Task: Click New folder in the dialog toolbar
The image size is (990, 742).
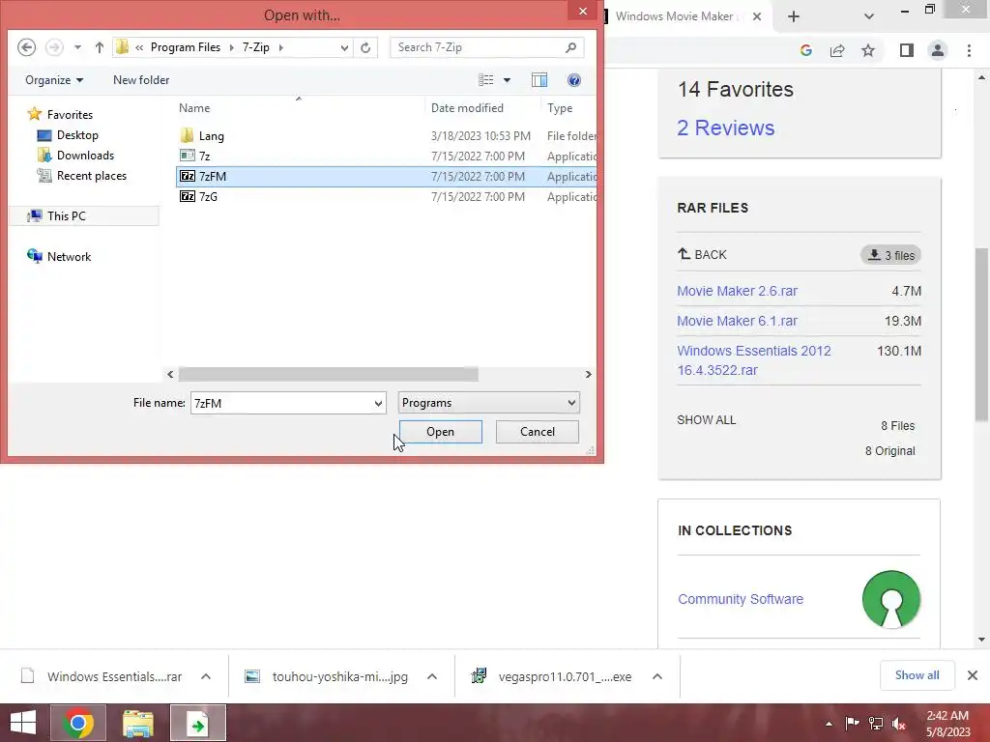Action: coord(141,80)
